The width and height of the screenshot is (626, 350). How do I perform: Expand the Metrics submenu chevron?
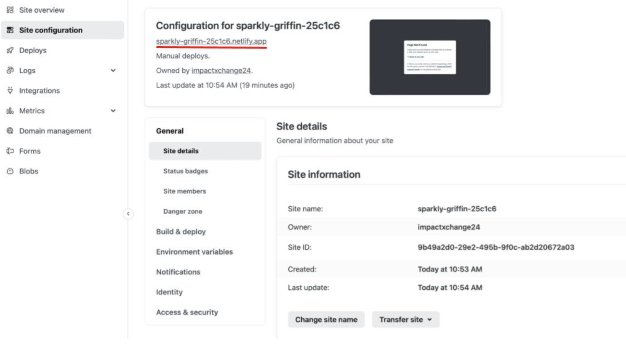tap(113, 111)
